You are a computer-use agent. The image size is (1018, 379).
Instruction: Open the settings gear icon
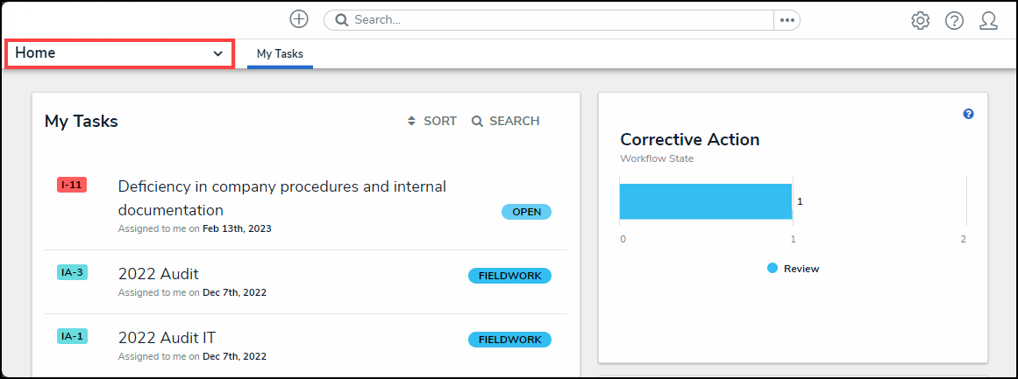click(x=920, y=21)
